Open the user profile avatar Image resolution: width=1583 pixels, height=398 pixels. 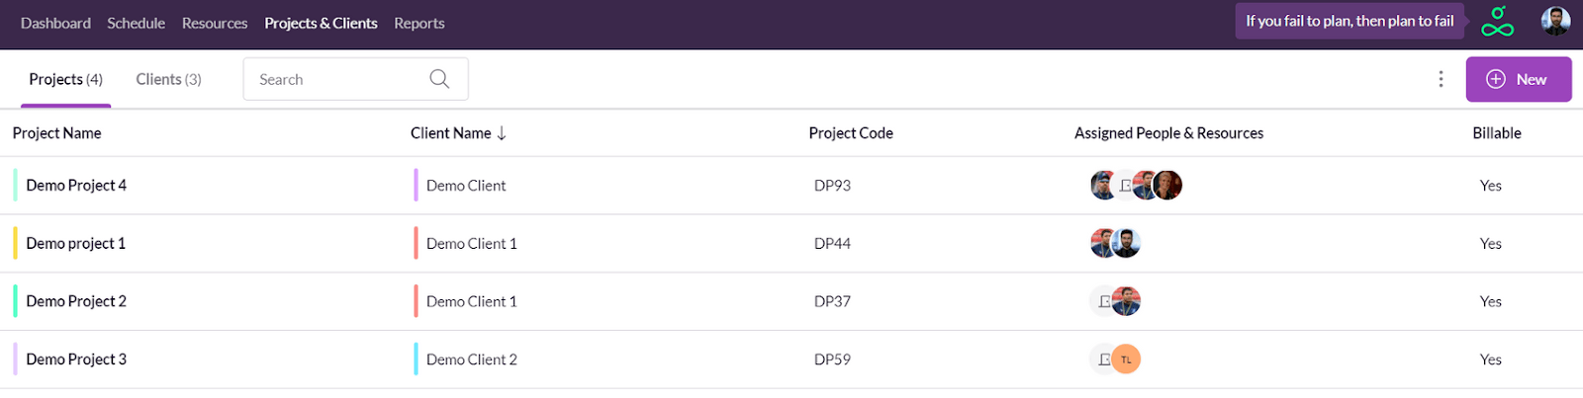coord(1555,21)
